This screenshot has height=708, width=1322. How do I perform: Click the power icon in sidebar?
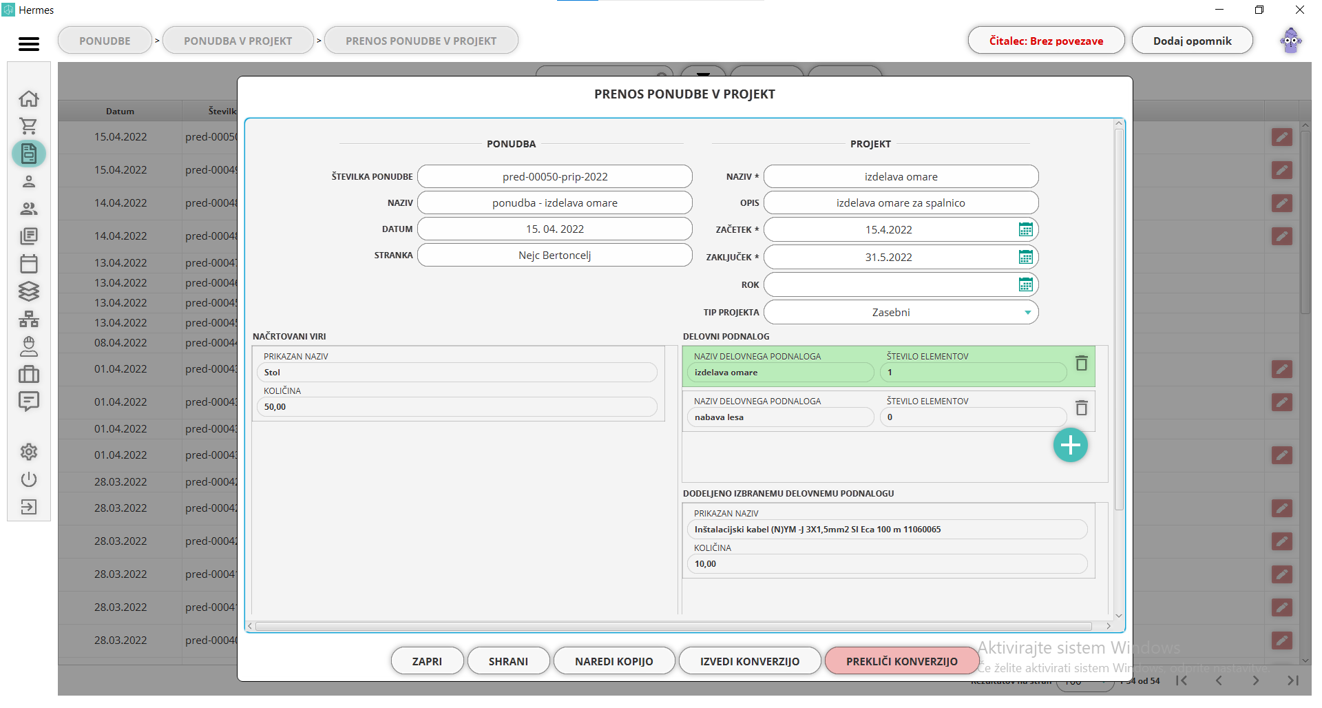tap(29, 479)
